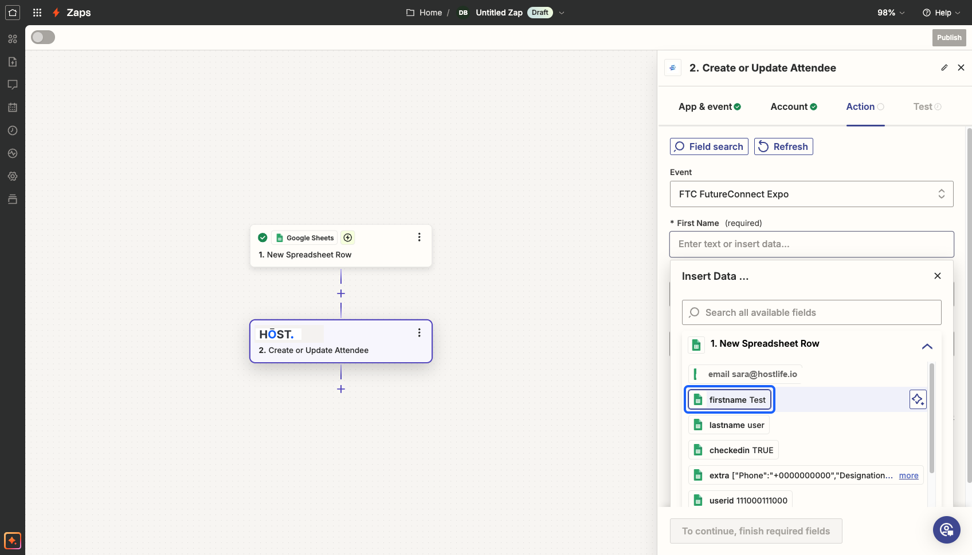Click the Refresh button
Screen dimensions: 972x555
[783, 146]
